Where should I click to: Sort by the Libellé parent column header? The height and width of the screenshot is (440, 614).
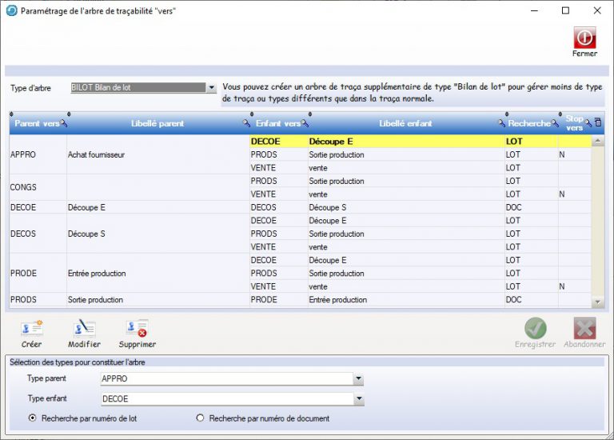[157, 124]
